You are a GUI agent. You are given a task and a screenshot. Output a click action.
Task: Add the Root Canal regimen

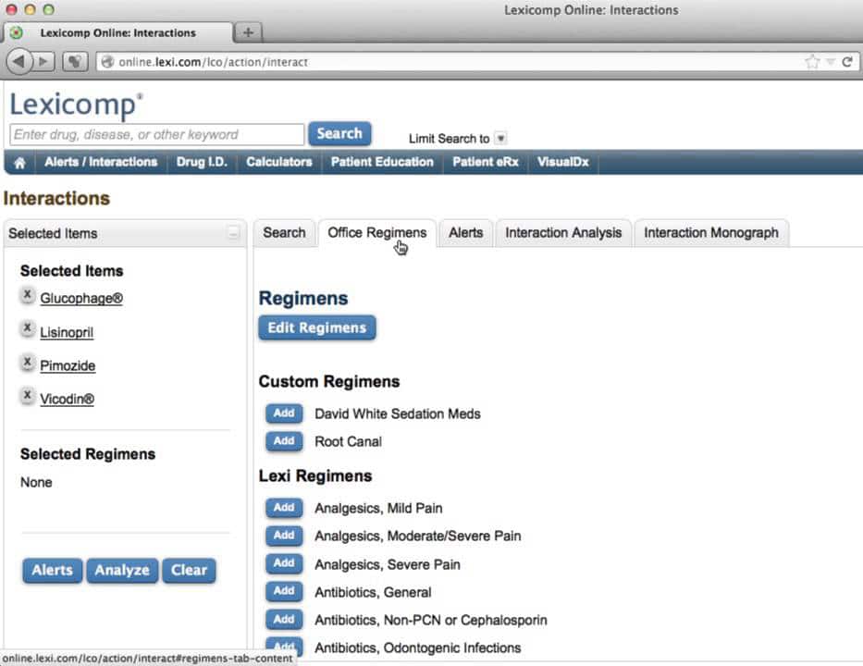coord(284,441)
